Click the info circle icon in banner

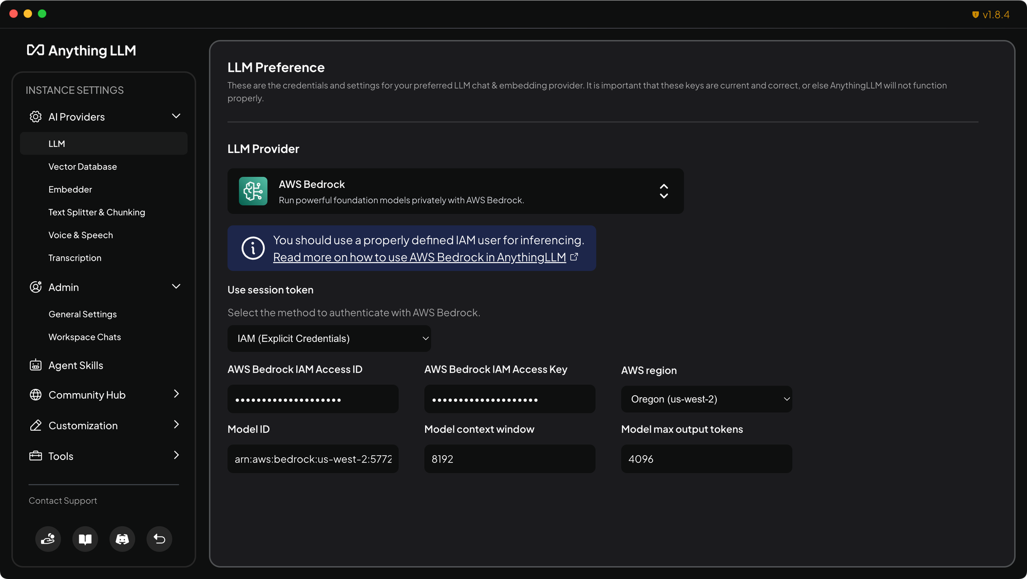pyautogui.click(x=253, y=248)
